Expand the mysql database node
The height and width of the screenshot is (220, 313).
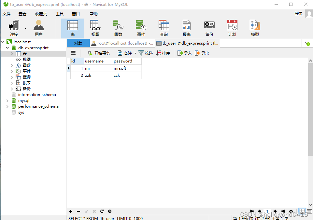(7, 101)
